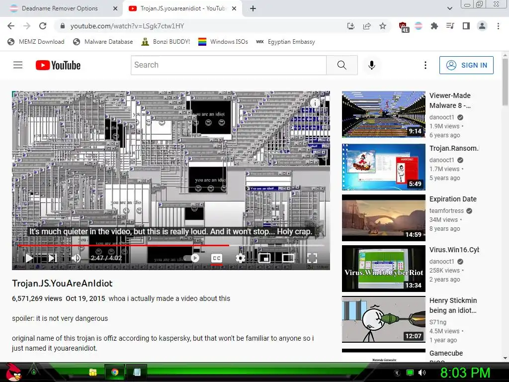The height and width of the screenshot is (382, 509).
Task: Toggle the browser side panel icon
Action: [466, 26]
